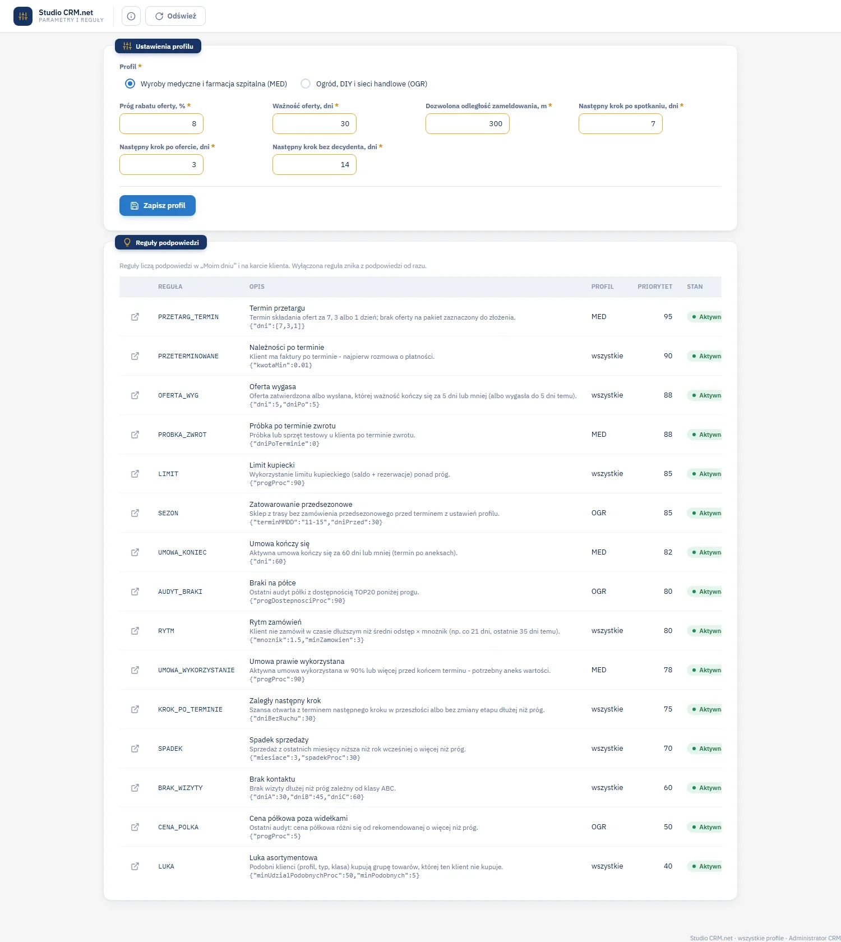This screenshot has width=841, height=942.
Task: Click the Aktywna status badge for RYTM
Action: [x=705, y=631]
